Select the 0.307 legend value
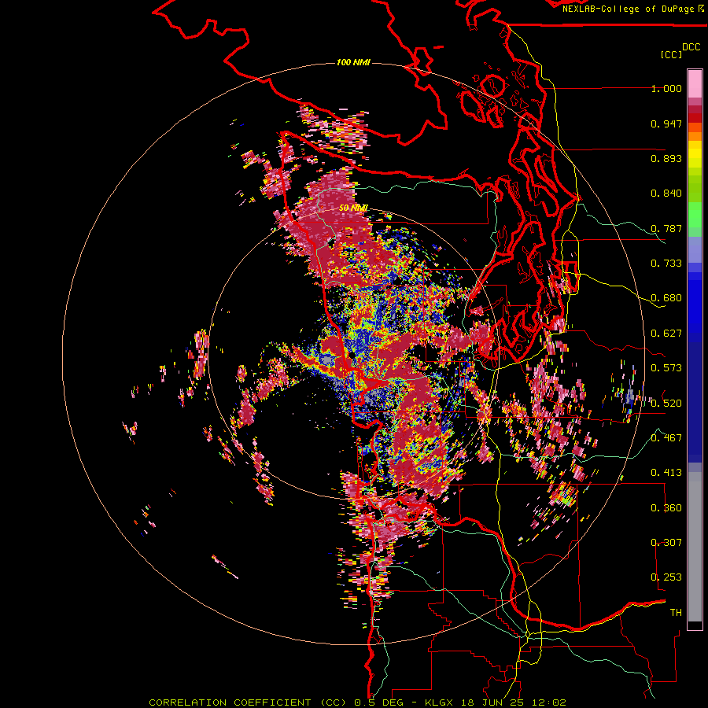This screenshot has width=708, height=708. [666, 543]
